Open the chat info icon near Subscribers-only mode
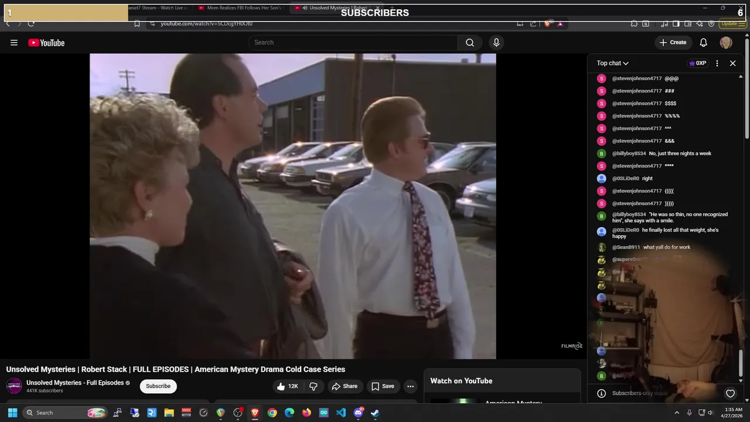 coord(601,393)
